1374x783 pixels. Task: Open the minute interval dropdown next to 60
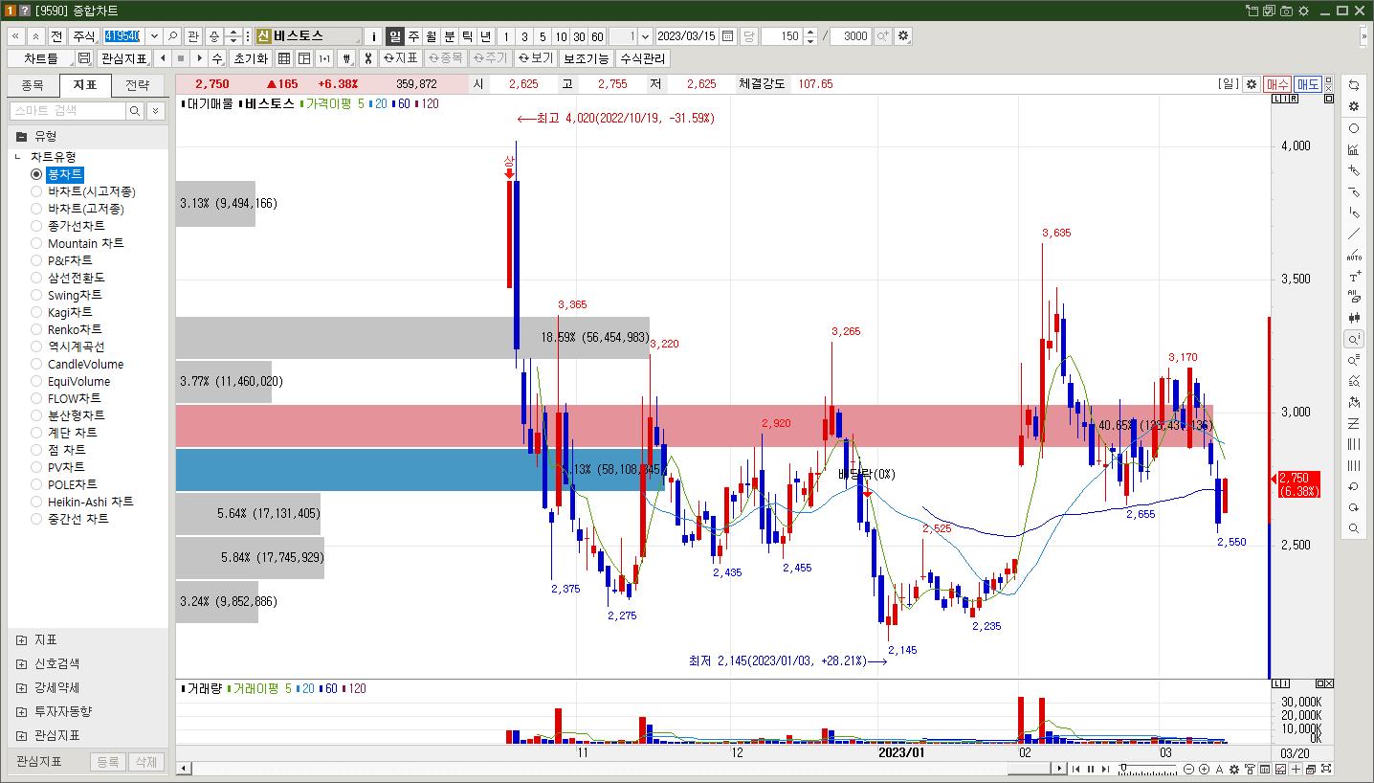tap(645, 36)
